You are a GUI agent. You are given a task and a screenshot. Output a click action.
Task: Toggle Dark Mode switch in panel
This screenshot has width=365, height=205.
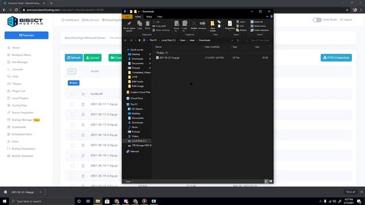coord(317,20)
